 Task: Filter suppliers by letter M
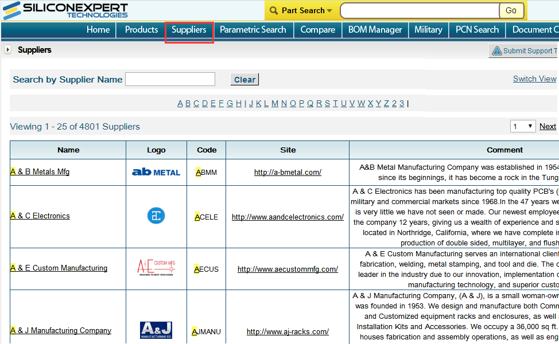point(274,103)
